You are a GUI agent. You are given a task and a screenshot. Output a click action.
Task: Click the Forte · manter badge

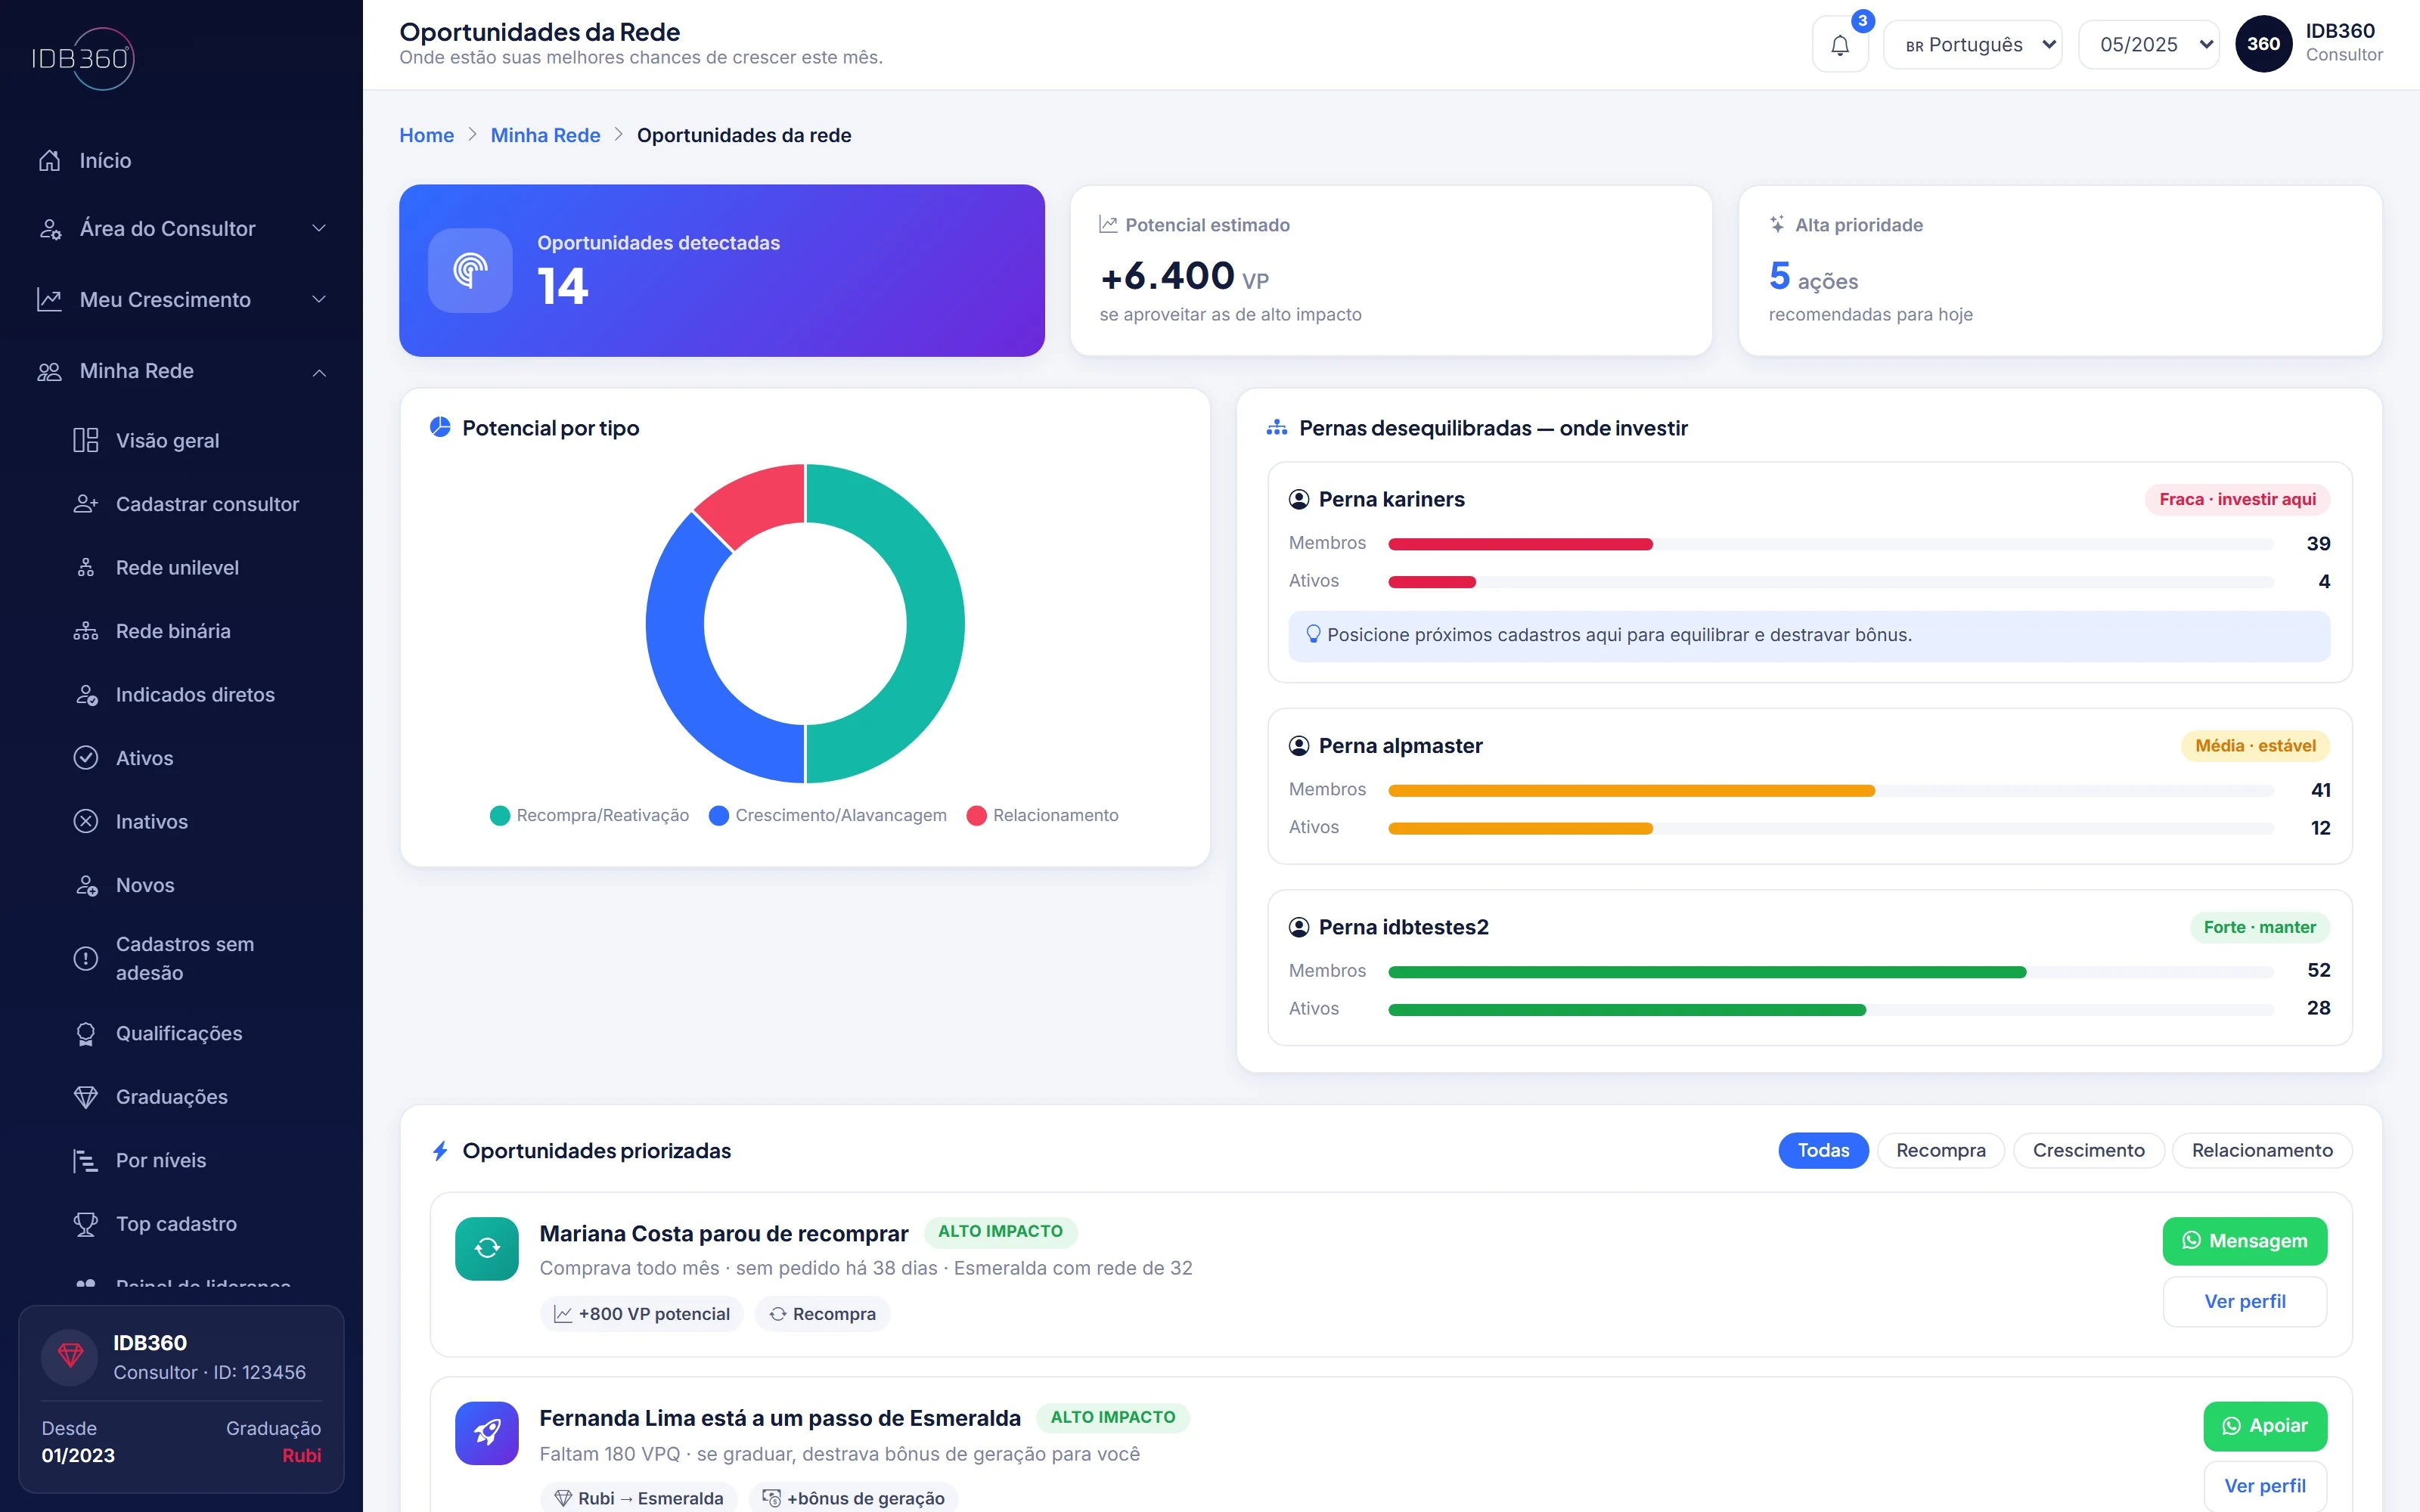(x=2259, y=927)
